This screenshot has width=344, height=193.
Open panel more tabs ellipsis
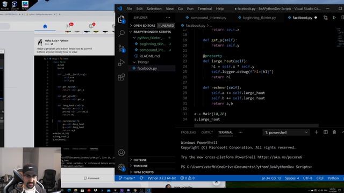tap(240, 132)
